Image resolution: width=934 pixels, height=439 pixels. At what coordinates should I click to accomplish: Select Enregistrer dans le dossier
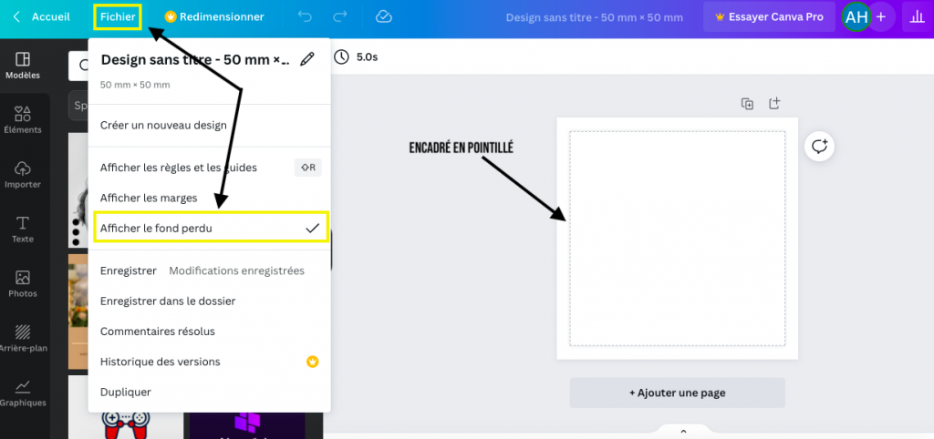click(x=209, y=301)
